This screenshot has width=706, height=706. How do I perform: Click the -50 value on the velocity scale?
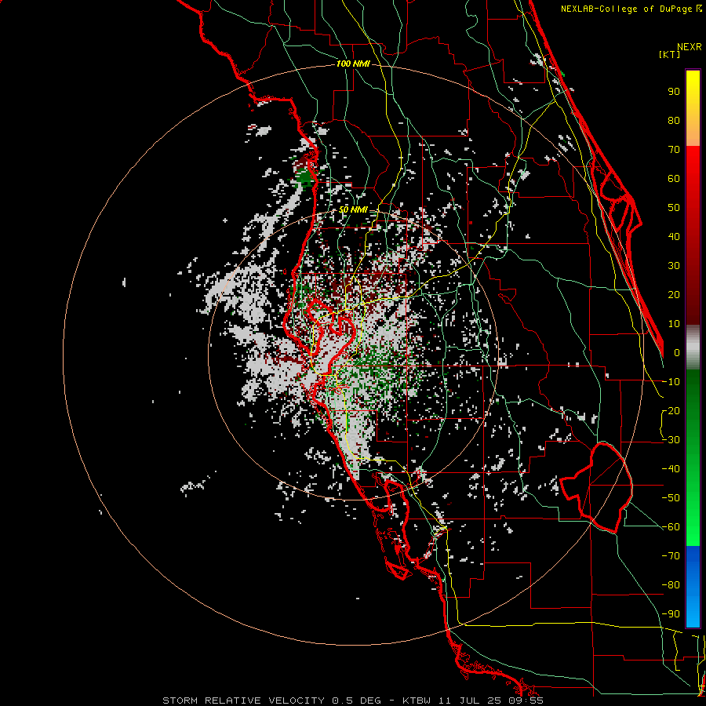pyautogui.click(x=671, y=498)
